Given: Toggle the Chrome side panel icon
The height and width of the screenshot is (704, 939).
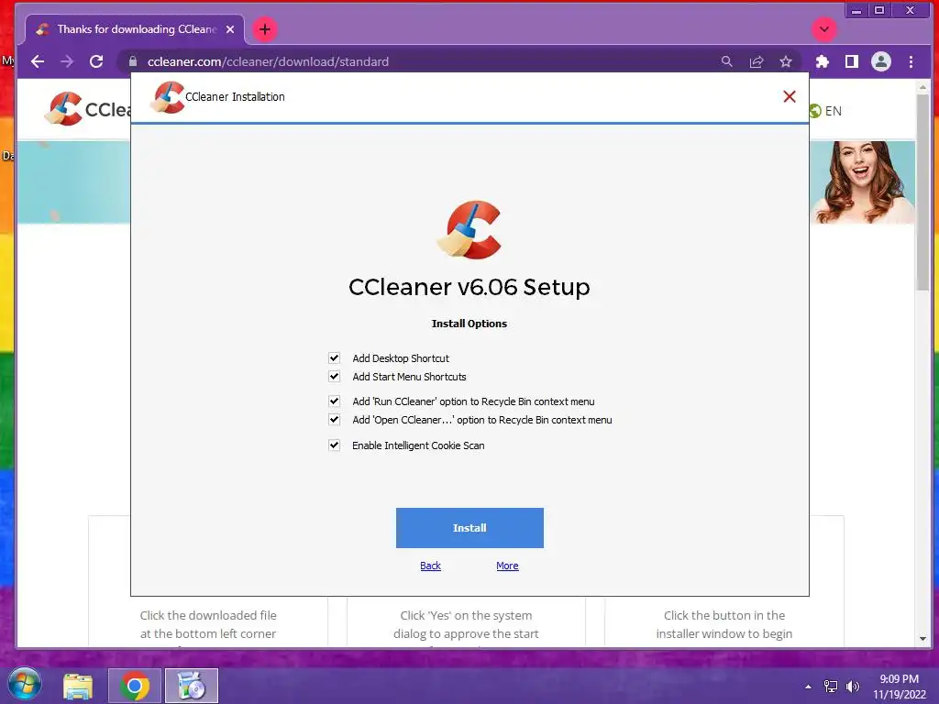Looking at the screenshot, I should tap(852, 61).
